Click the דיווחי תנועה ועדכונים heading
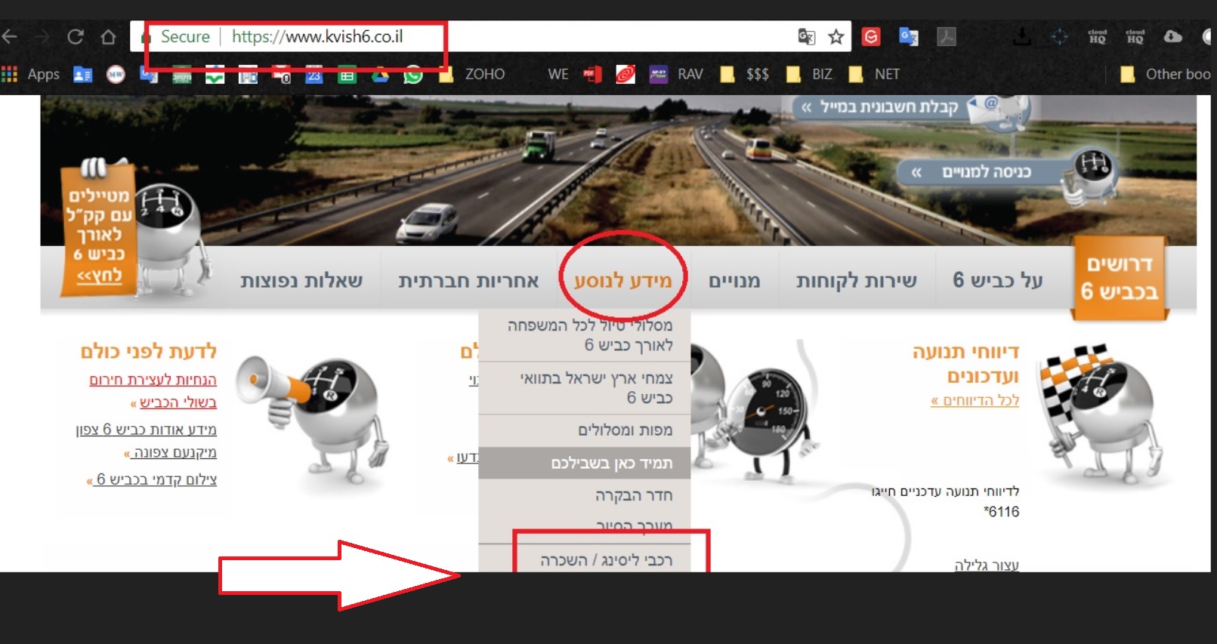1217x644 pixels. click(x=966, y=364)
